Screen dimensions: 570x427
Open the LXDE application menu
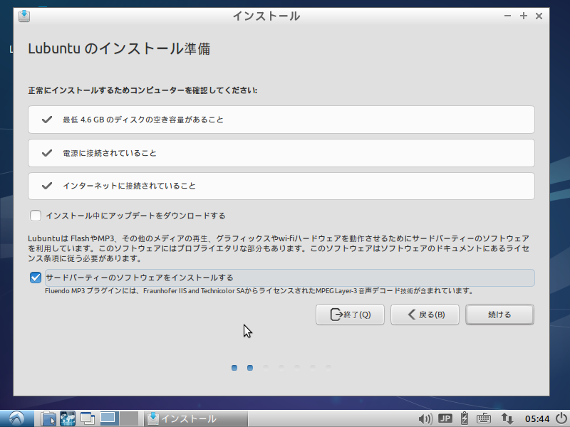pos(14,418)
